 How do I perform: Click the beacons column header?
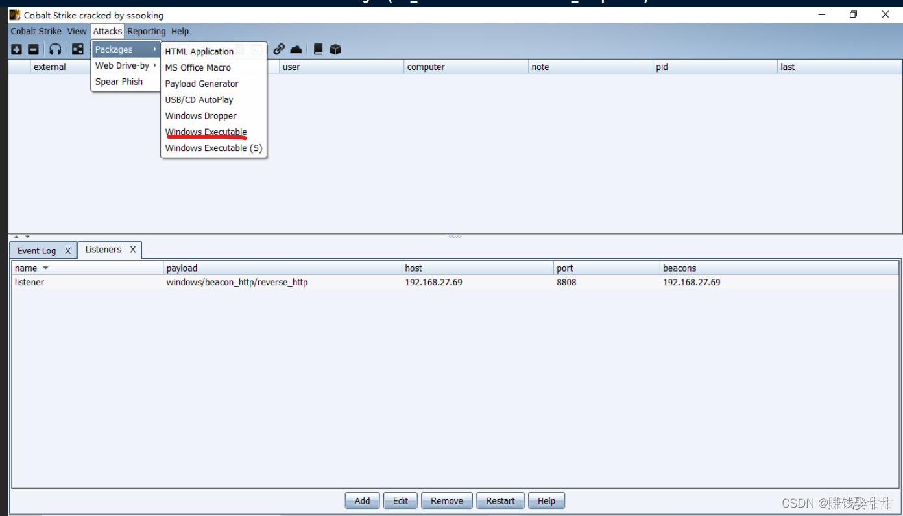(779, 268)
